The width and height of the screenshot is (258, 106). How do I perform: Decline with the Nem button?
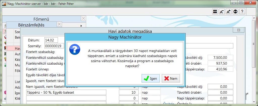(x=171, y=78)
